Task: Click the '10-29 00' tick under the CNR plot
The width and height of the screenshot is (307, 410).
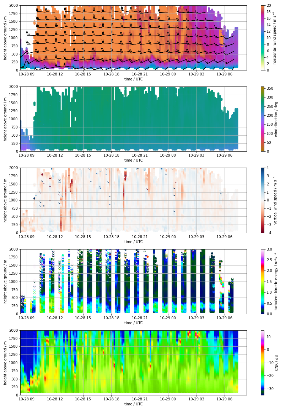Action: tap(168, 399)
